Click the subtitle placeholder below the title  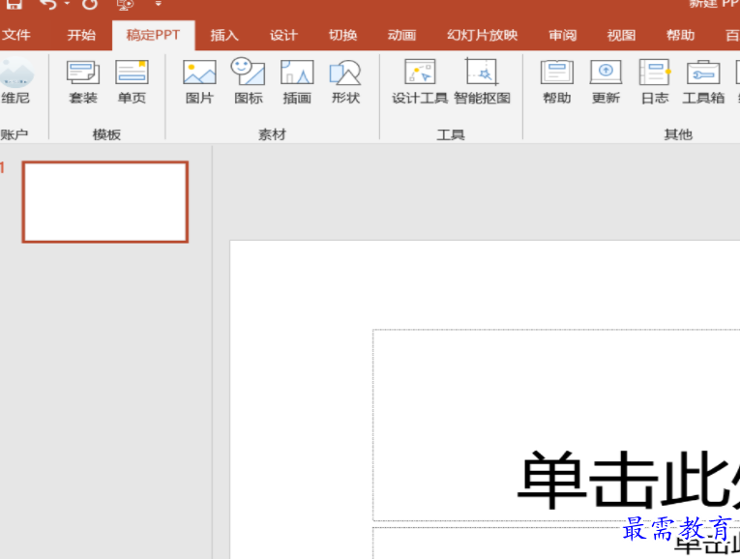click(x=556, y=544)
